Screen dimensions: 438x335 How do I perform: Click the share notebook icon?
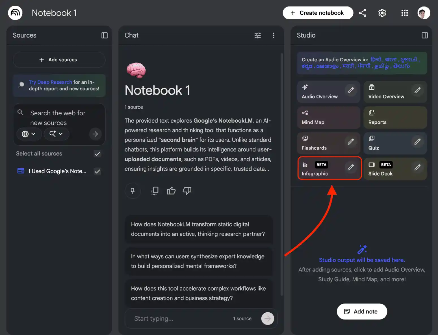[363, 13]
